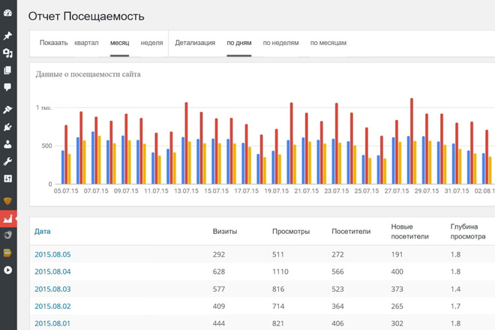Click the Новые посетители column header

tap(409, 232)
